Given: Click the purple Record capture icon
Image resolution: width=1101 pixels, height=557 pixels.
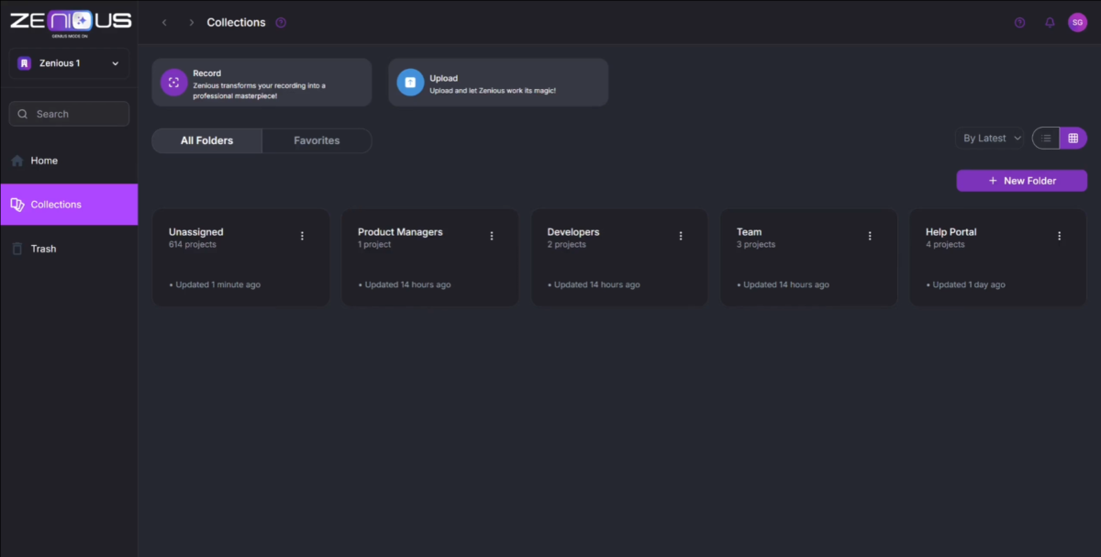Looking at the screenshot, I should [173, 83].
